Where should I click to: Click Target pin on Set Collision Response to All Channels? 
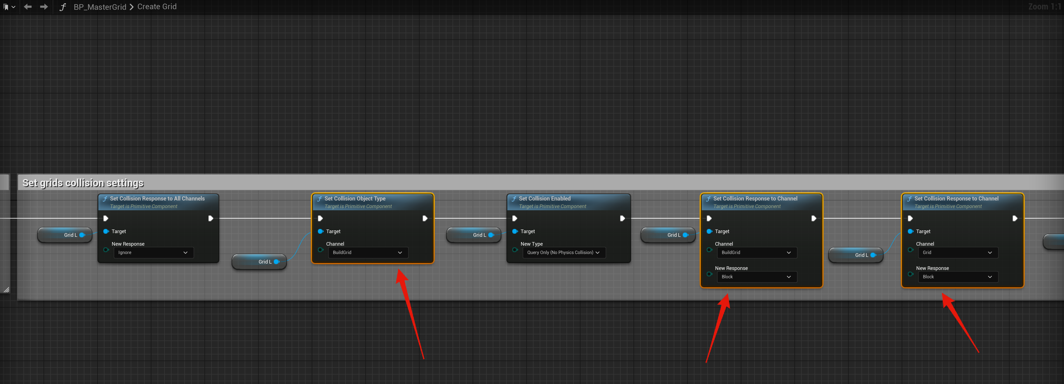click(x=106, y=231)
